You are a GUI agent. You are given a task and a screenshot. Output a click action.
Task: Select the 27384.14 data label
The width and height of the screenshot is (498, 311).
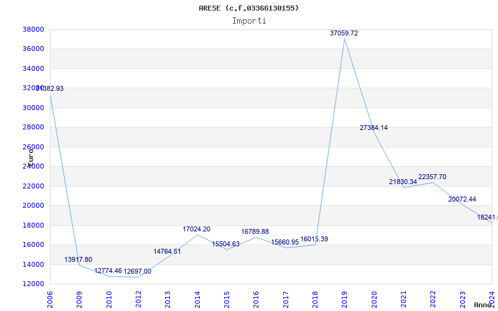374,128
